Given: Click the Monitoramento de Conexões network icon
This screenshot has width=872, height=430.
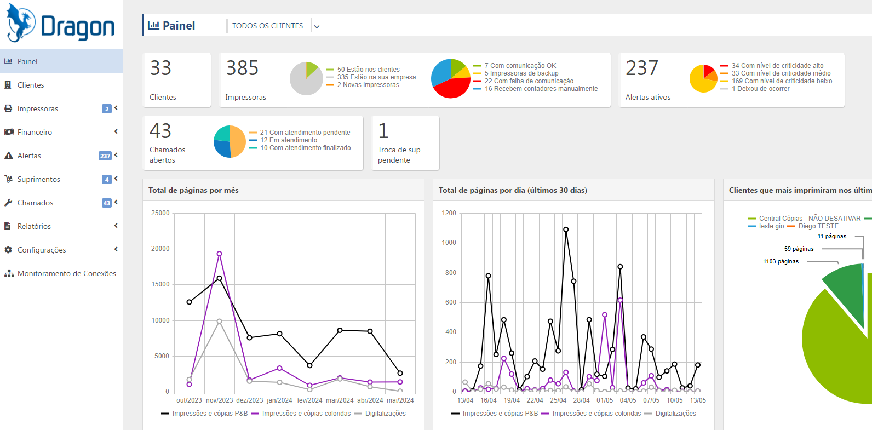Looking at the screenshot, I should coord(9,273).
